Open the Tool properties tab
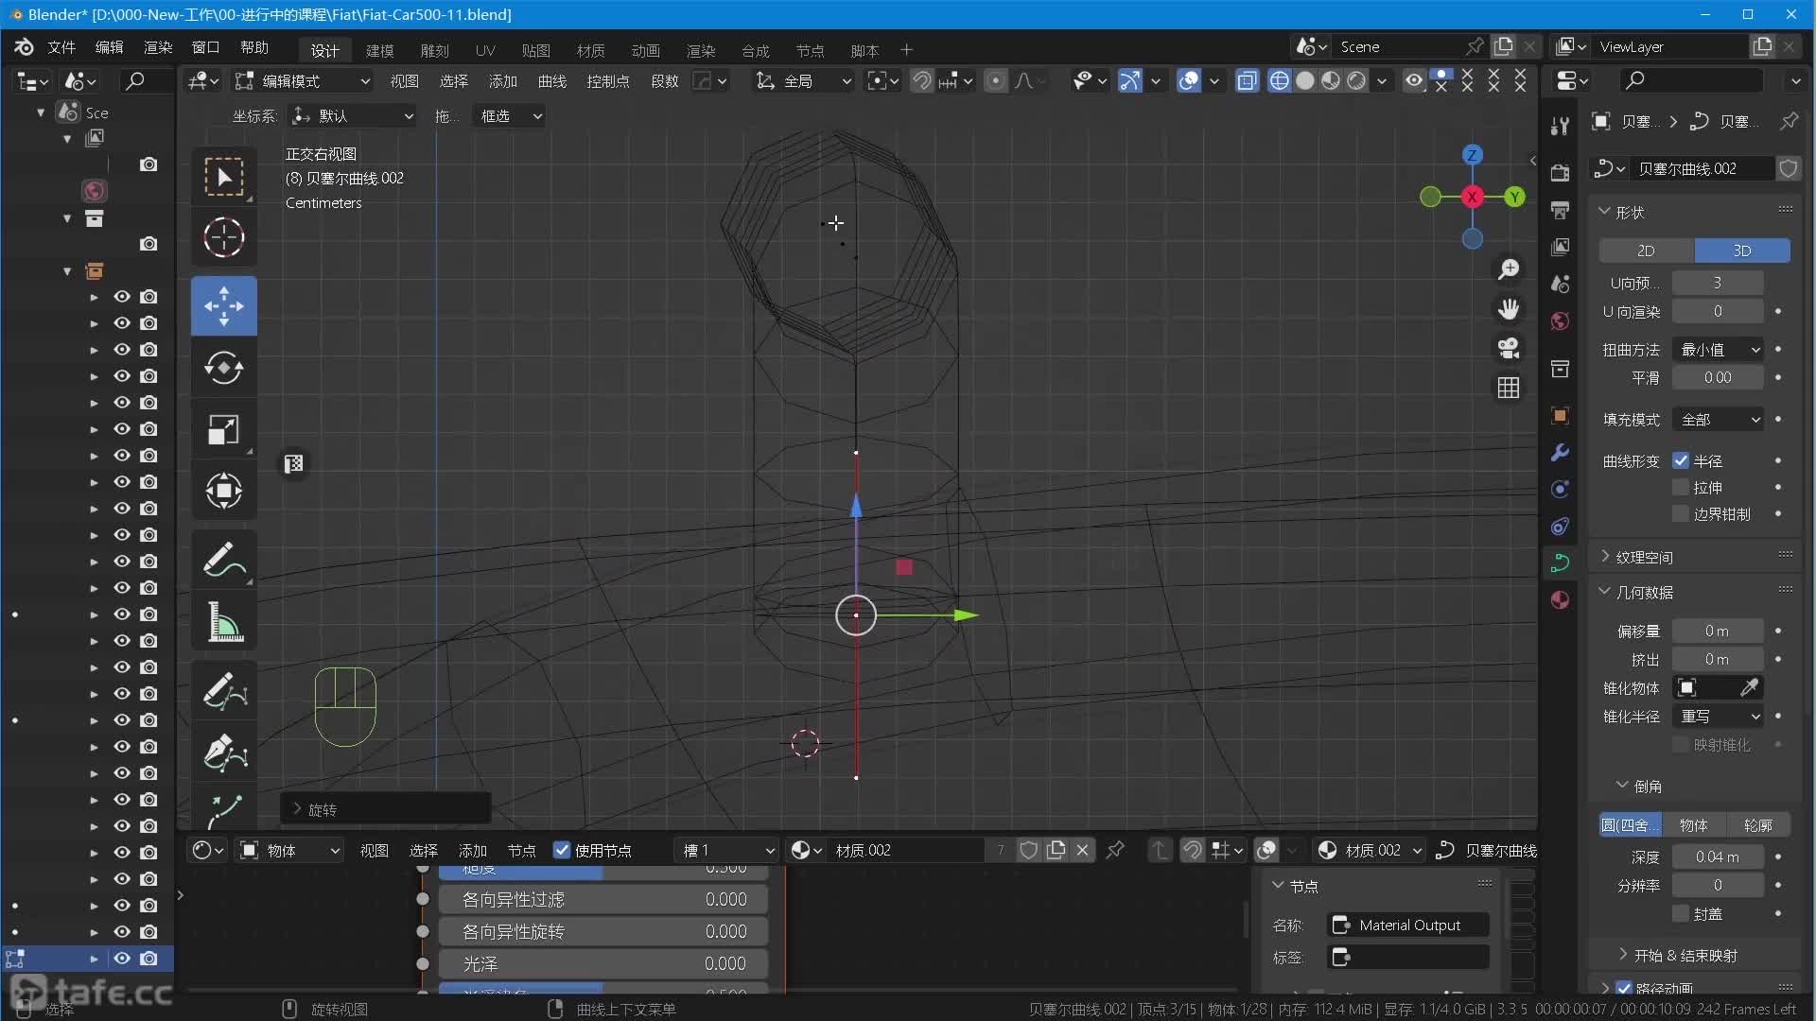 click(x=1561, y=126)
